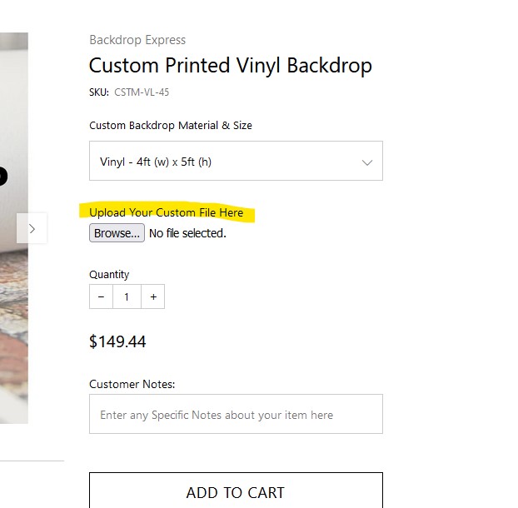Click the Custom Backdrop Material & Size label
The height and width of the screenshot is (508, 518).
tap(171, 126)
